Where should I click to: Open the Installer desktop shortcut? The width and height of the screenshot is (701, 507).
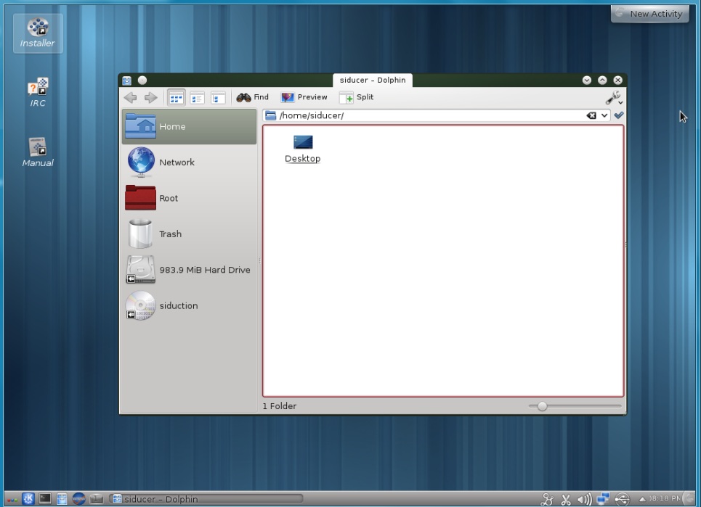point(38,33)
